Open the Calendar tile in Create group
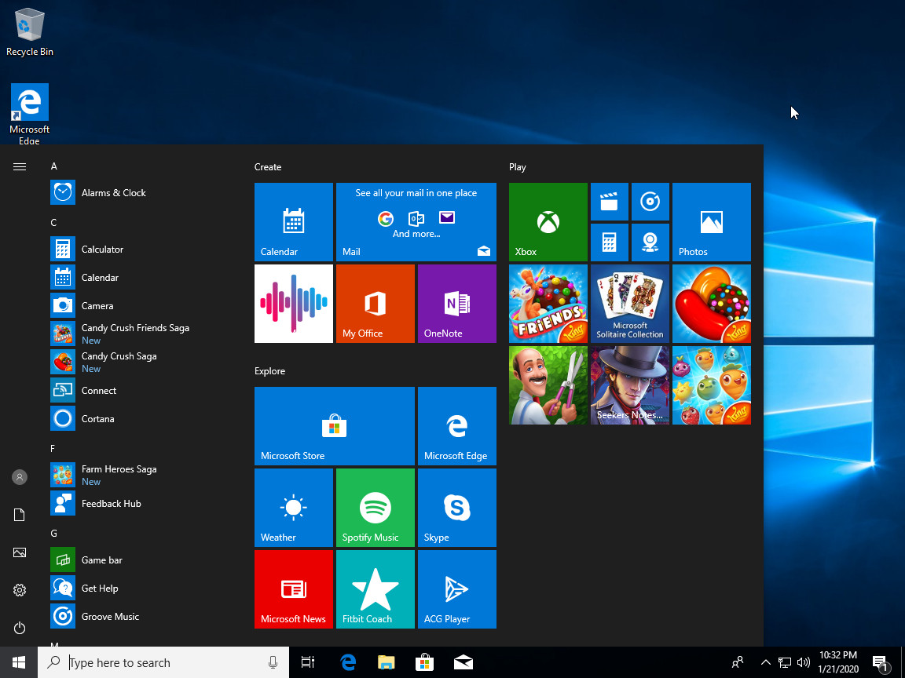Image resolution: width=905 pixels, height=678 pixels. point(294,222)
